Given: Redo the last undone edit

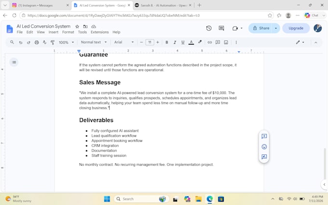Looking at the screenshot, I should click(28, 42).
